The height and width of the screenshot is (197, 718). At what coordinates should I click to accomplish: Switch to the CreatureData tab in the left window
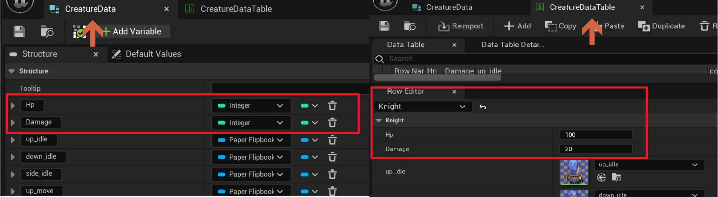(90, 9)
